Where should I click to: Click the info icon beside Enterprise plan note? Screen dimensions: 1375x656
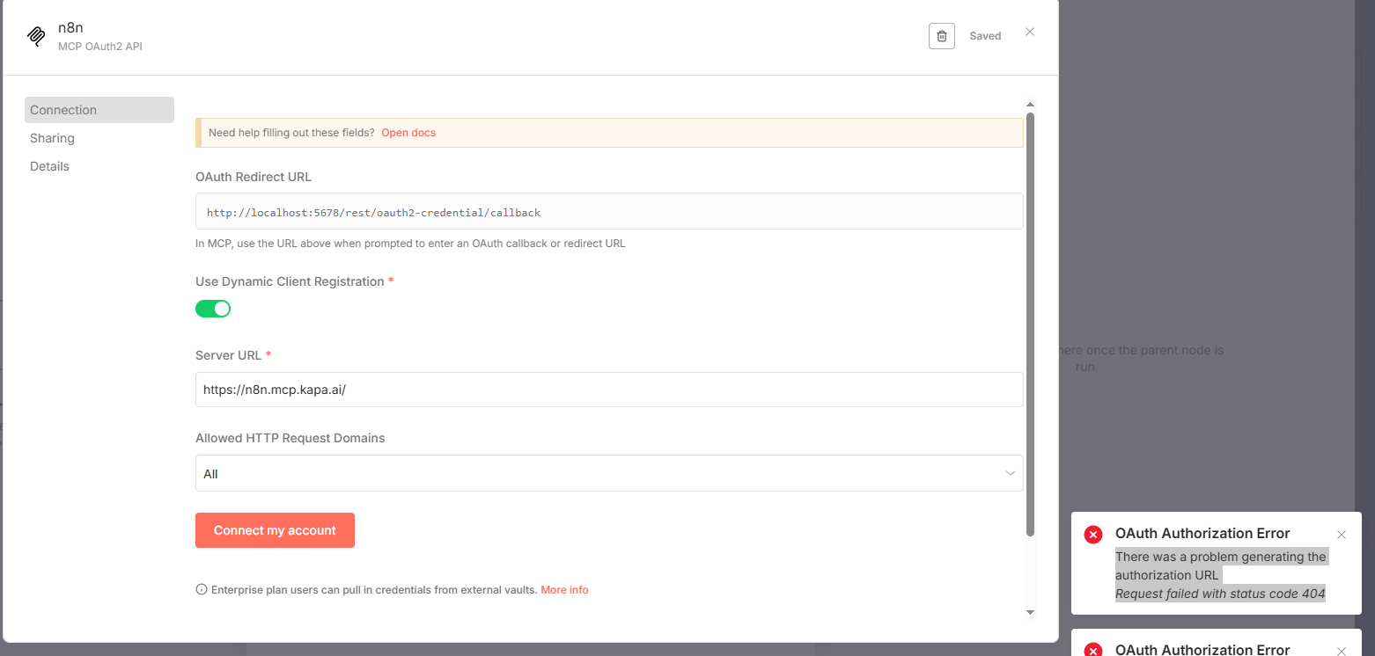[202, 590]
